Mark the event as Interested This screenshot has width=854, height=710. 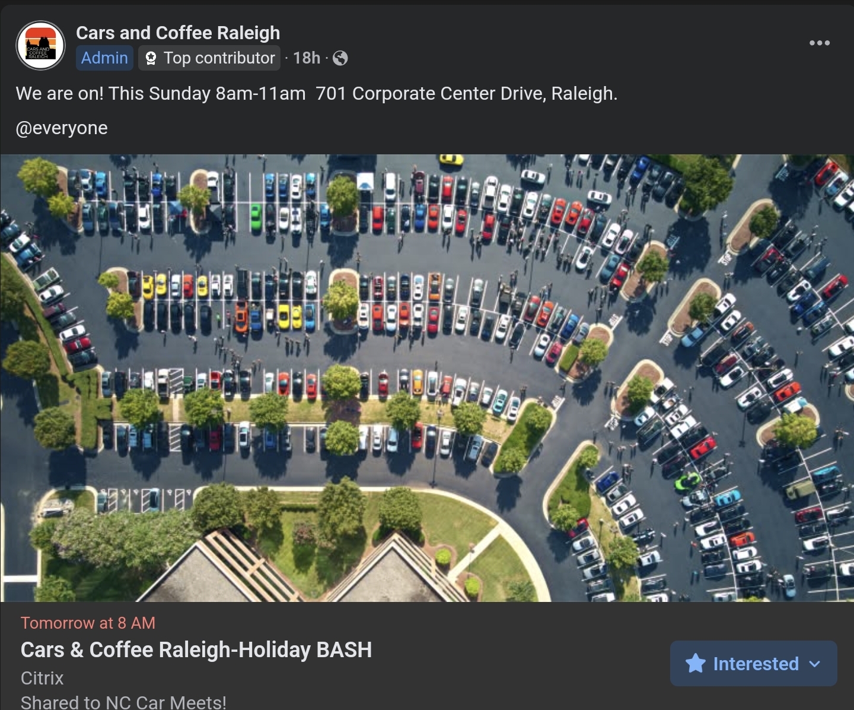(x=753, y=663)
